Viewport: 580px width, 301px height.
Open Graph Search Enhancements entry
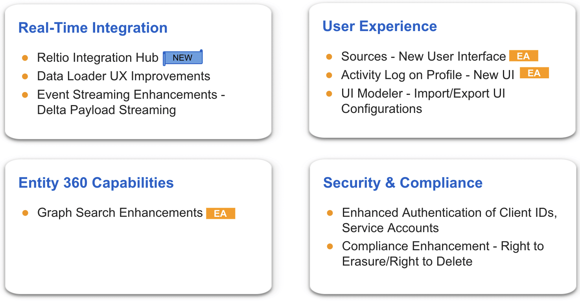click(120, 213)
